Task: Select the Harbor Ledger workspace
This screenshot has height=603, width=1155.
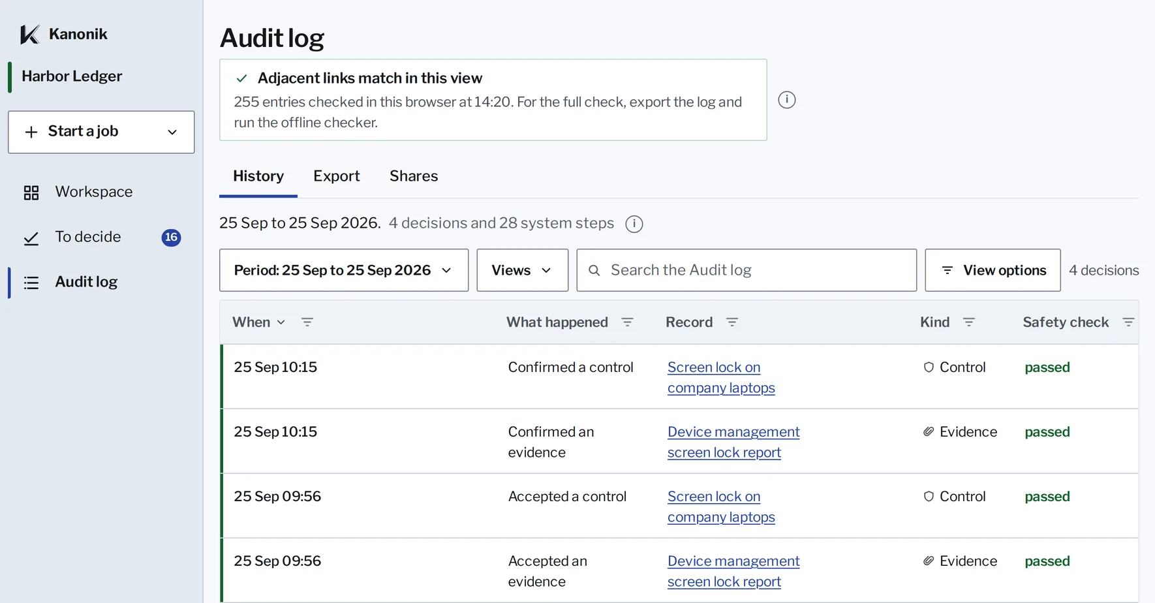Action: coord(72,76)
